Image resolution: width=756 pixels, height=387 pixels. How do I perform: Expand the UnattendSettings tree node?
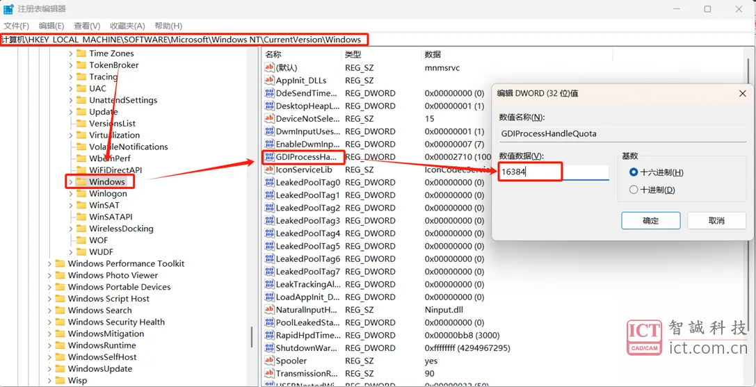[x=71, y=100]
